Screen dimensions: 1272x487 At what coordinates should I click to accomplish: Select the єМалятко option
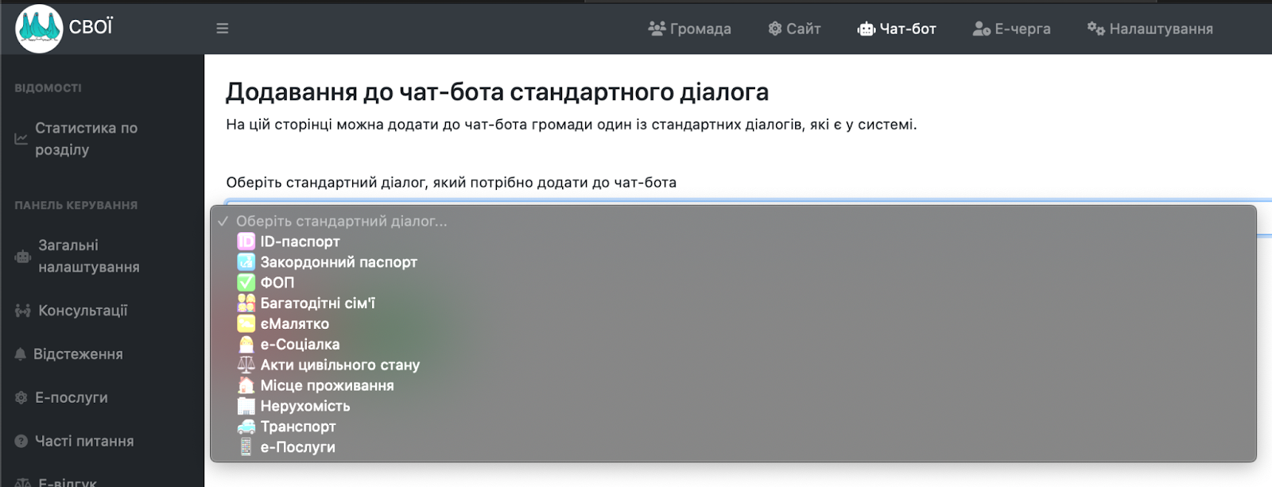click(x=294, y=324)
